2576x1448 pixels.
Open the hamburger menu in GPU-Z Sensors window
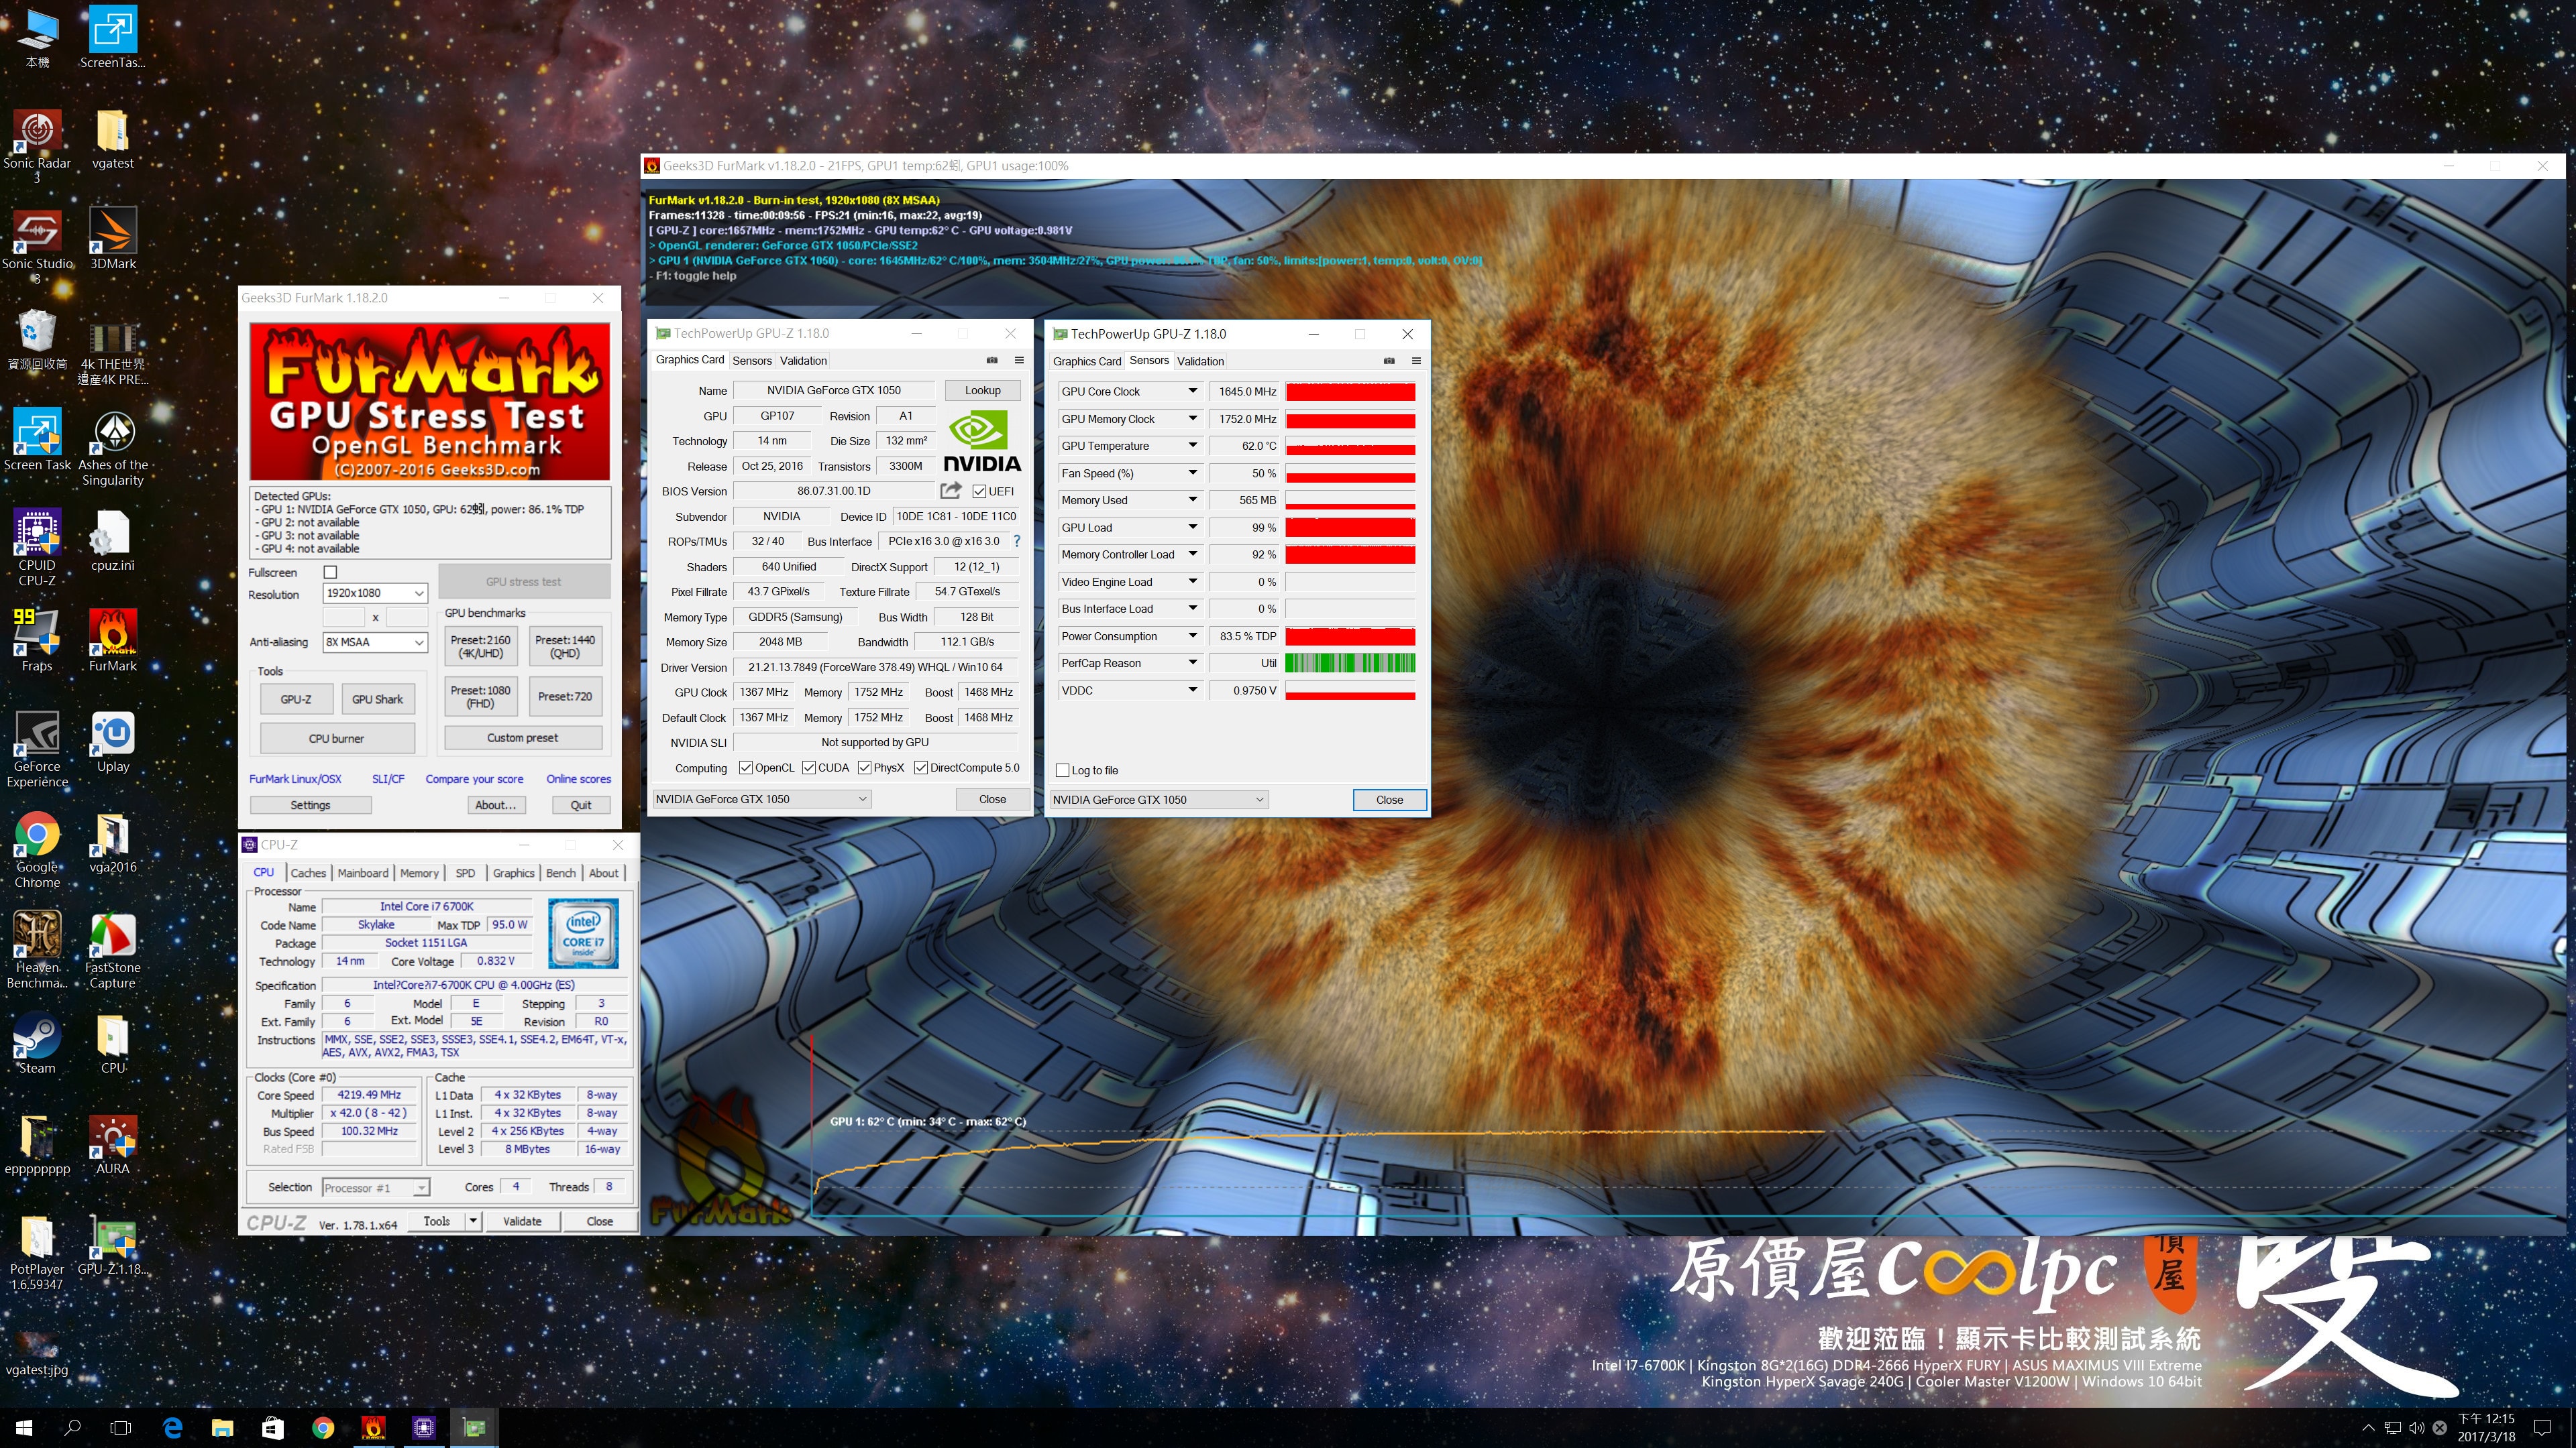click(1416, 361)
